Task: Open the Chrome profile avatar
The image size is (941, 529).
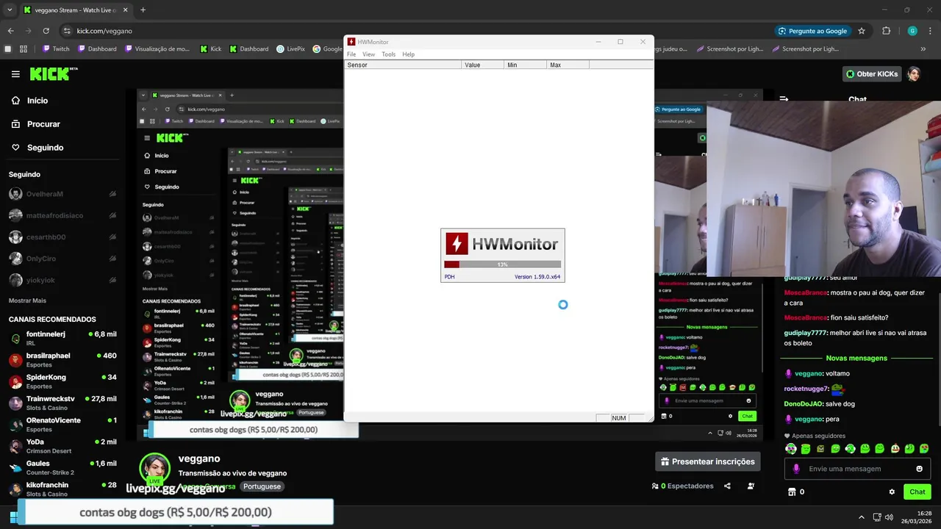Action: [912, 31]
